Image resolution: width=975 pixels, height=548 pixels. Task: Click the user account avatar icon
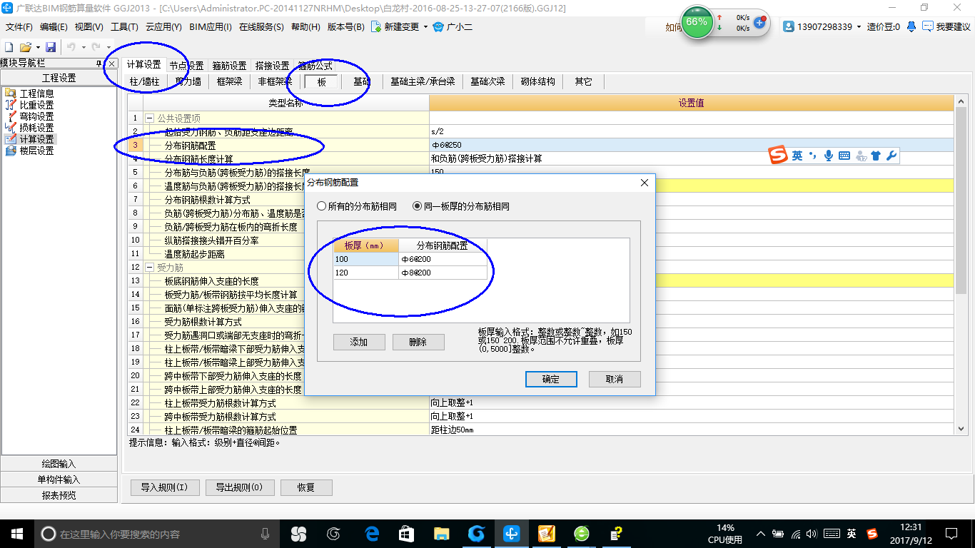(789, 26)
